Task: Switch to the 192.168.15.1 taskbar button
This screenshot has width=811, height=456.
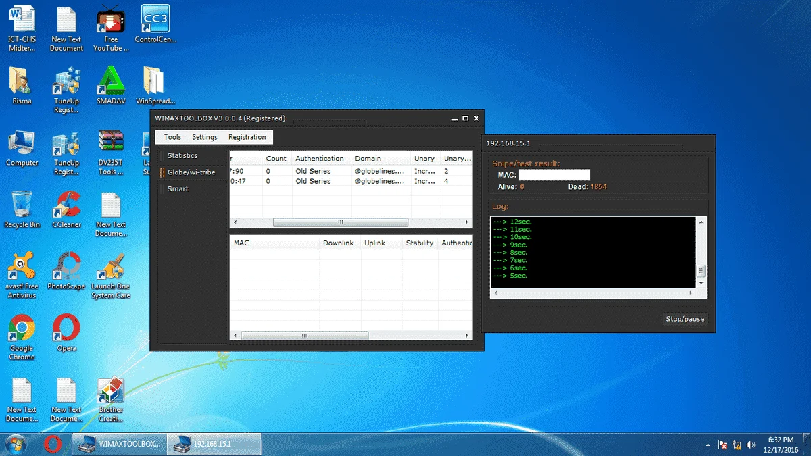Action: click(x=214, y=444)
